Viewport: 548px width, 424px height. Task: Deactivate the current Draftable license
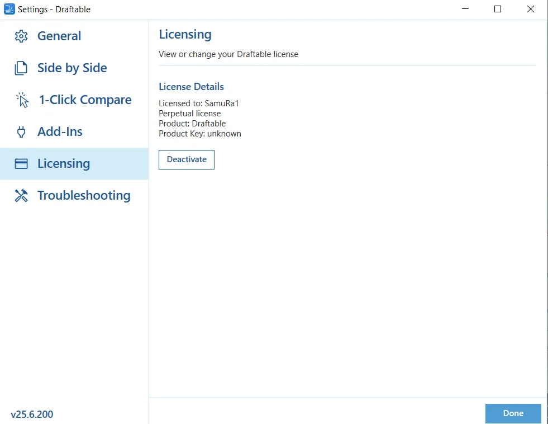point(186,159)
